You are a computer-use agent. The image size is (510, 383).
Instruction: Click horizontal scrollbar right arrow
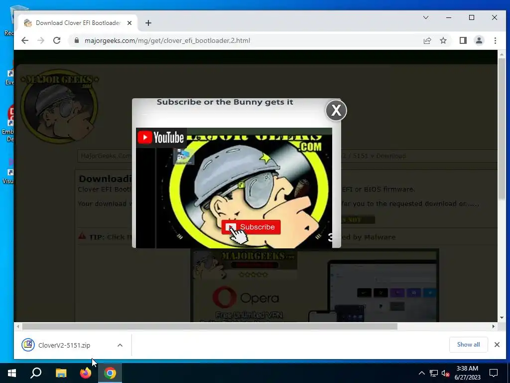[494, 326]
